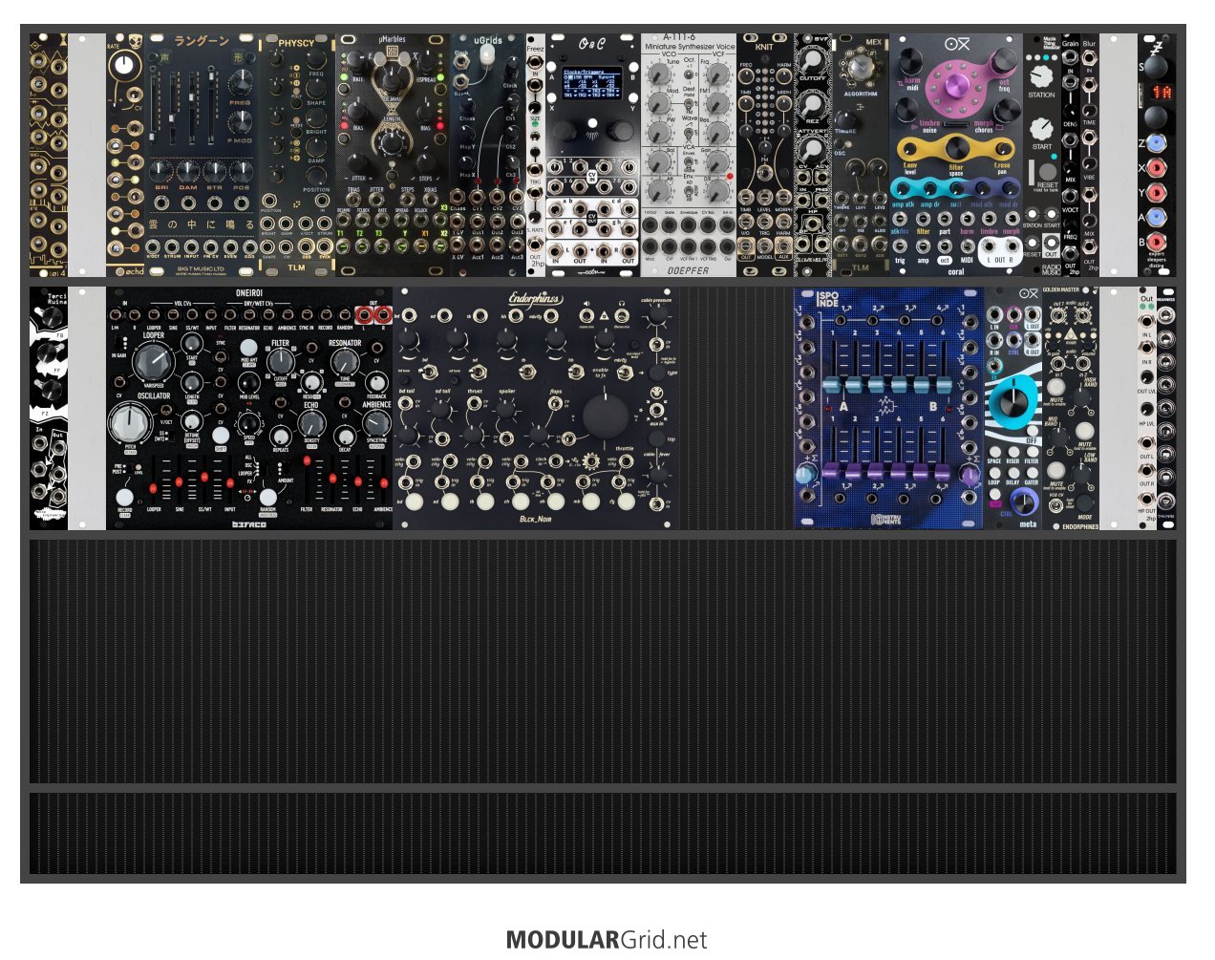
Task: Click the trig jack on Coral module
Action: pyautogui.click(x=900, y=245)
